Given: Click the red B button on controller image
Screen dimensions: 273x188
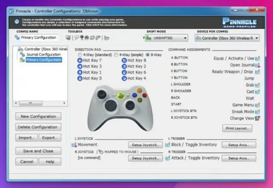Looking at the screenshot, I should pyautogui.click(x=145, y=95).
